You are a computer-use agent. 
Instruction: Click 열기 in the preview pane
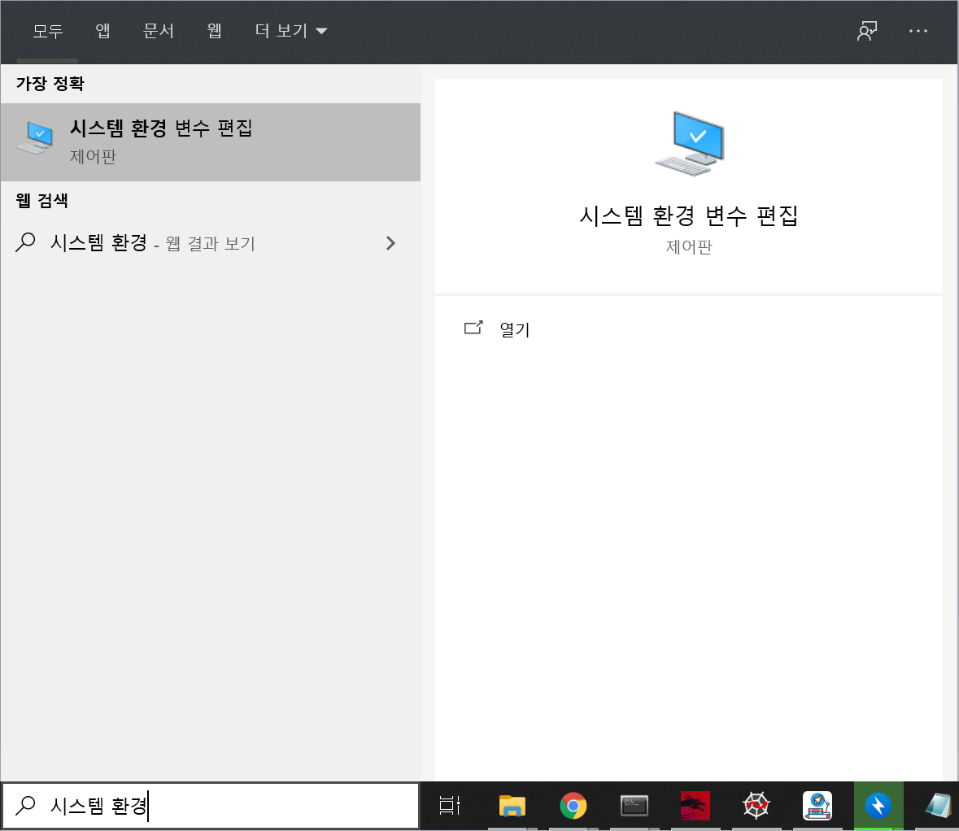[x=514, y=329]
